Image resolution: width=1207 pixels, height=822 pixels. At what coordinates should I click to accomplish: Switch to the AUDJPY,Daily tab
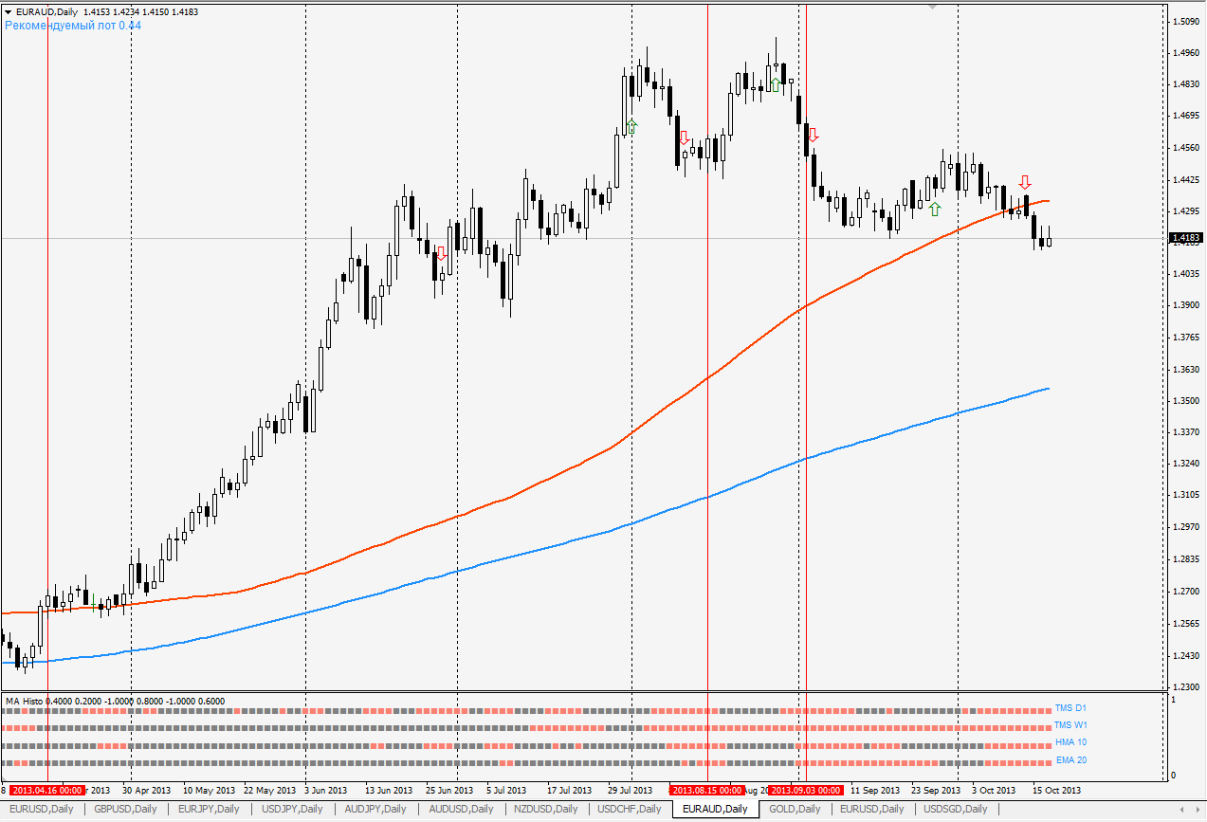[x=375, y=809]
